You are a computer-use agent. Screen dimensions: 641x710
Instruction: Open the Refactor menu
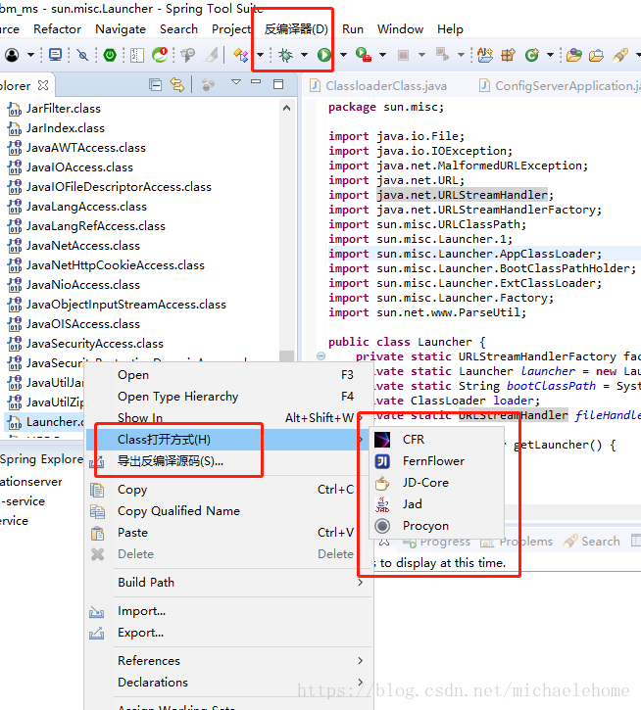[57, 29]
